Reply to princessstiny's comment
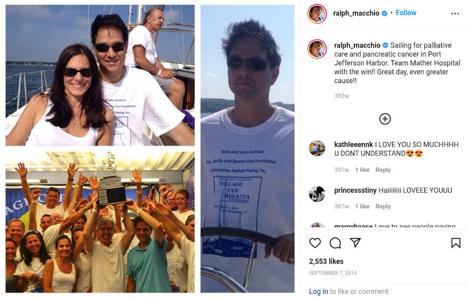This screenshot has height=298, width=468. pyautogui.click(x=383, y=206)
